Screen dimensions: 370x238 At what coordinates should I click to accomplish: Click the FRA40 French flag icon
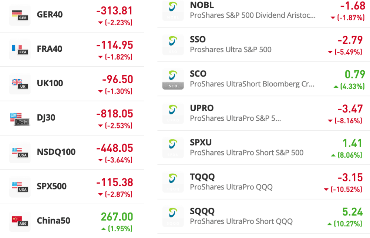[x=20, y=49]
